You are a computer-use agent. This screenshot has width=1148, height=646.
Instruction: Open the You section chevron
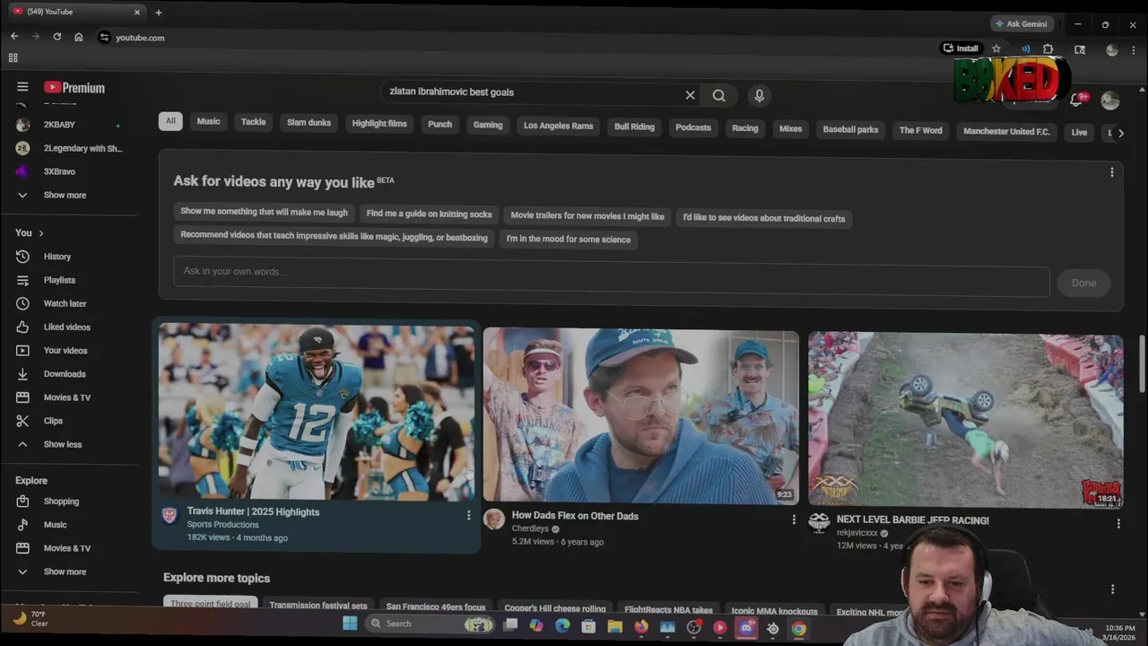coord(40,233)
